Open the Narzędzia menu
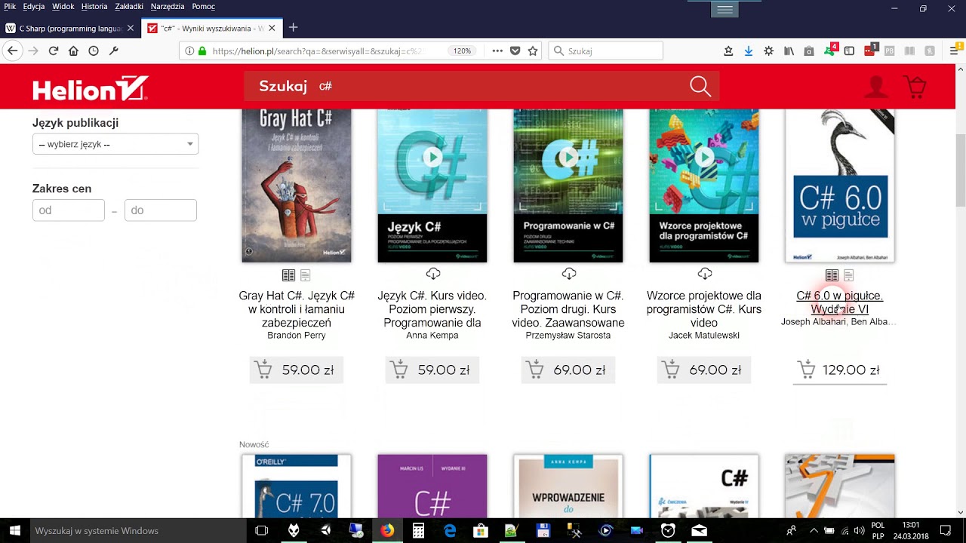Screen dimensions: 966x543 point(168,6)
